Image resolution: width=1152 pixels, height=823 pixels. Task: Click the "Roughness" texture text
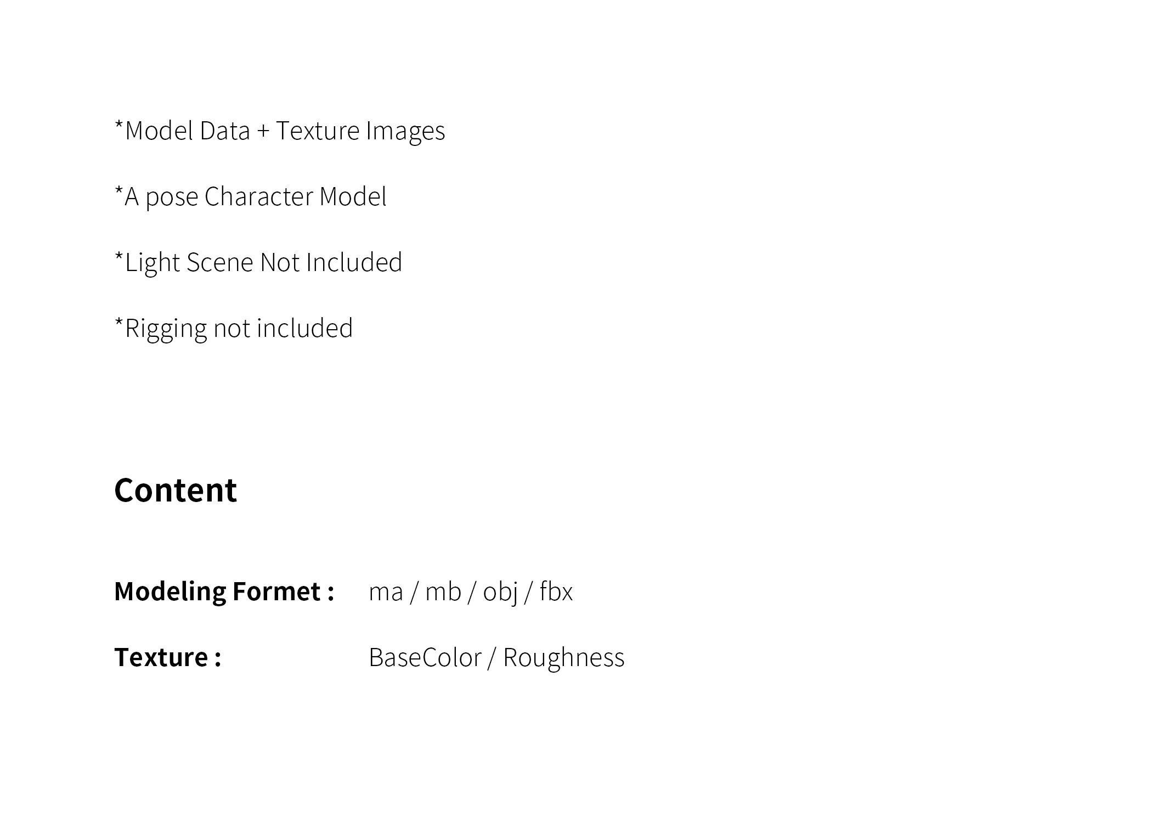click(563, 657)
